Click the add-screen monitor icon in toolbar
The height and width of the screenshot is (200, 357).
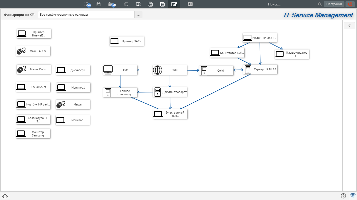pos(139,4)
